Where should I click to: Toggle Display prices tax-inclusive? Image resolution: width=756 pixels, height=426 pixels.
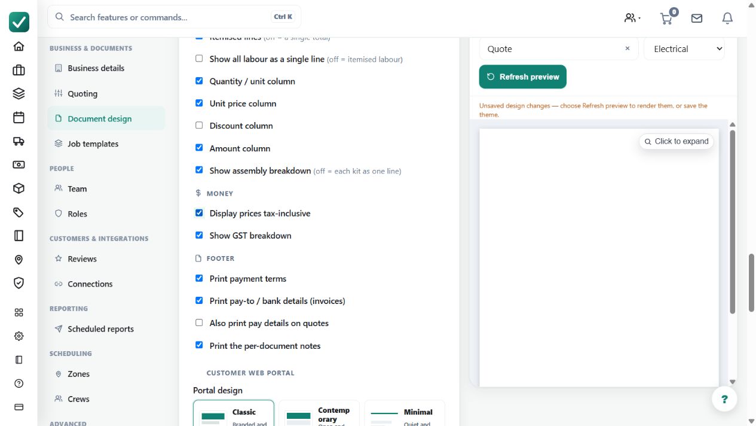199,212
